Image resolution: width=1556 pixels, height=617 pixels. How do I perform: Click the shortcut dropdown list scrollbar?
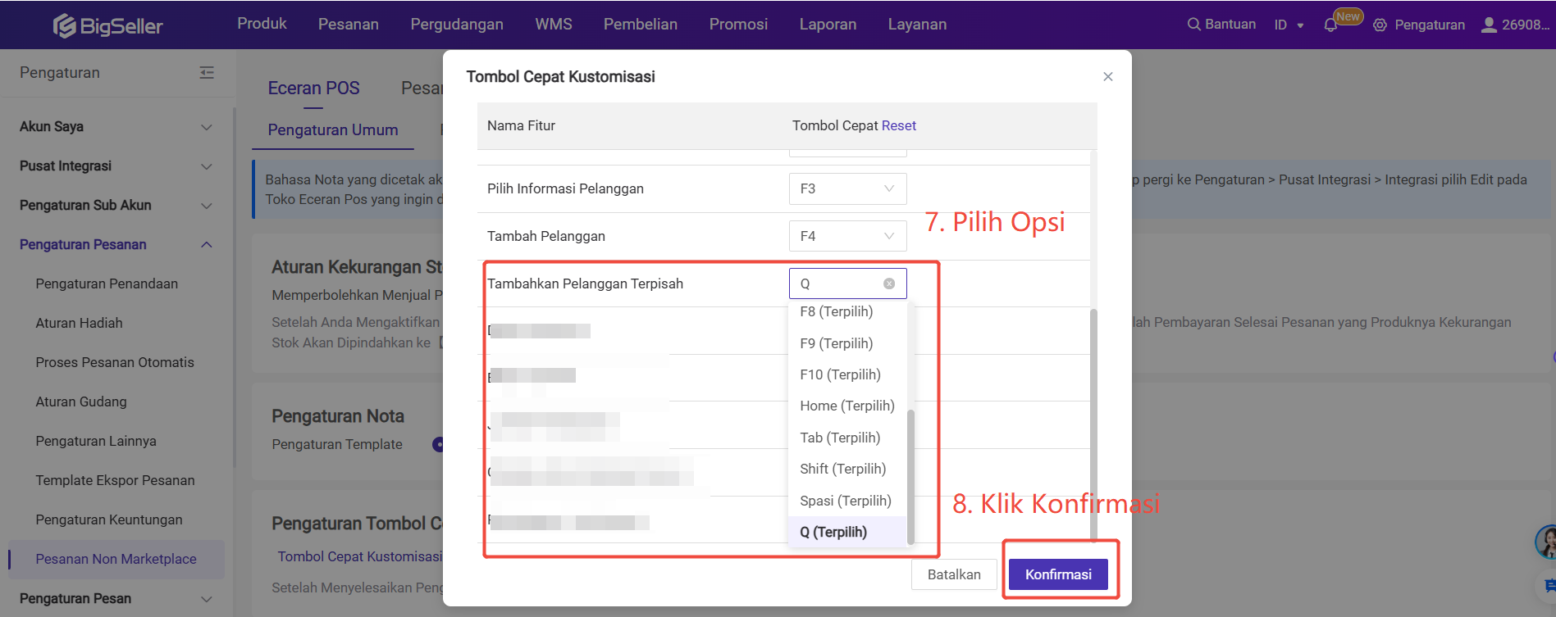(x=910, y=475)
